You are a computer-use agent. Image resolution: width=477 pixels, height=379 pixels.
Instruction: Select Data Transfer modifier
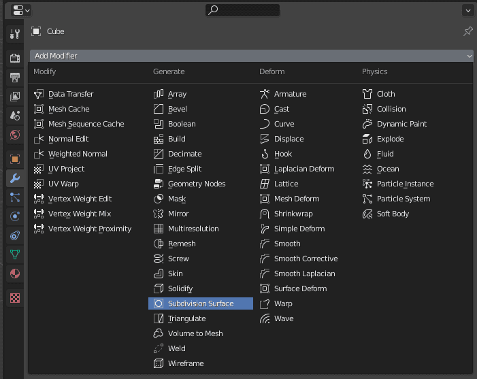[70, 94]
